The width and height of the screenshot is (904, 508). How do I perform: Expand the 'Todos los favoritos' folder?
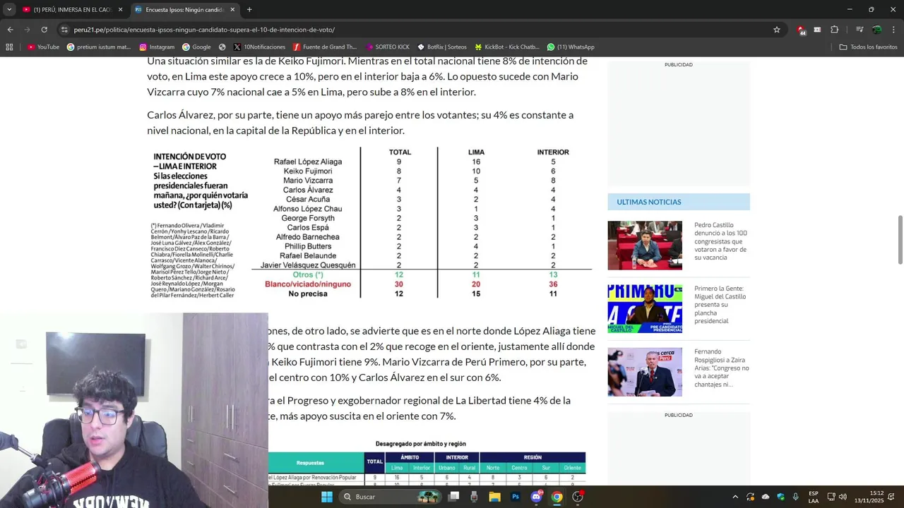pyautogui.click(x=868, y=47)
